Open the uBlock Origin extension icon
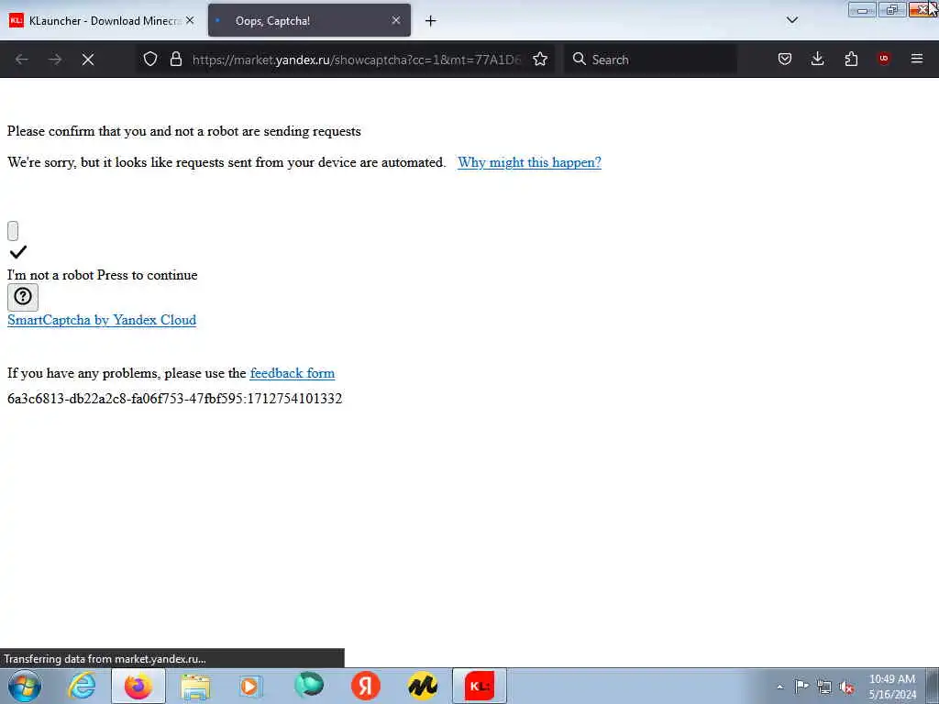939x704 pixels. point(884,59)
